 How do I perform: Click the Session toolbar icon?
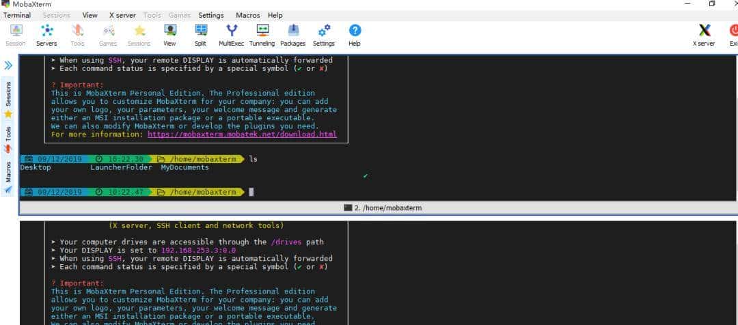pyautogui.click(x=16, y=31)
